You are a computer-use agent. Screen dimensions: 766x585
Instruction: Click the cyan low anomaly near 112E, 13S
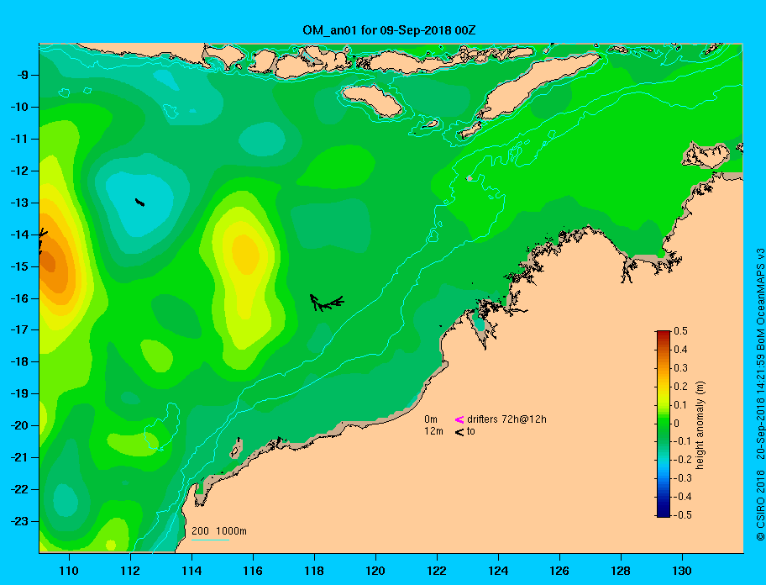pos(141,204)
